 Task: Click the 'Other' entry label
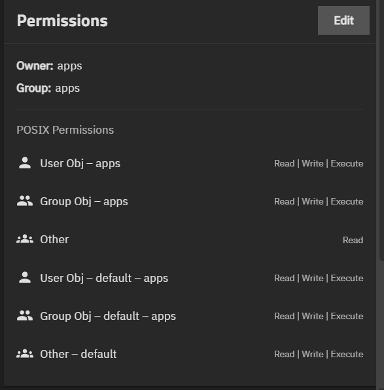(54, 239)
